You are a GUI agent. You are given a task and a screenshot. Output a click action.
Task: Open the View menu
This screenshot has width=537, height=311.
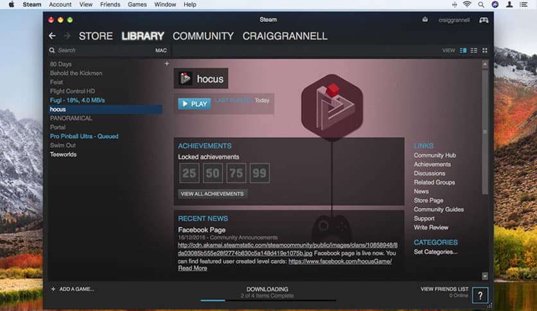85,4
